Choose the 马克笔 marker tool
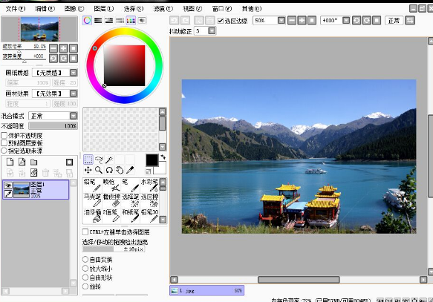This screenshot has height=302, width=433. (x=92, y=200)
